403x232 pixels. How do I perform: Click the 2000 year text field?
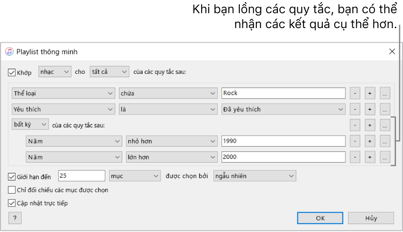(284, 157)
